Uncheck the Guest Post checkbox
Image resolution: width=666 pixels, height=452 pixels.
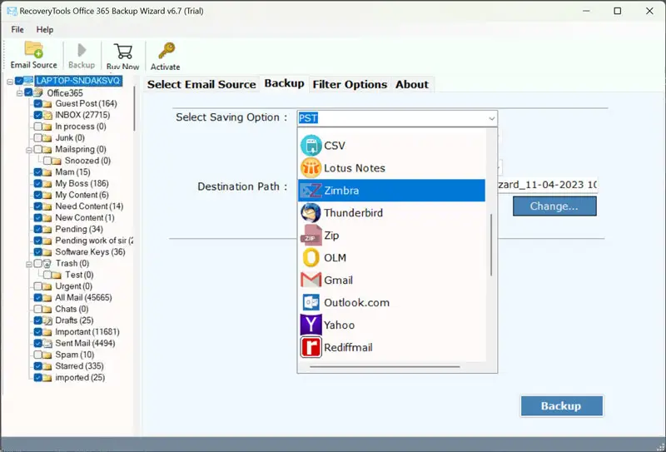click(37, 104)
